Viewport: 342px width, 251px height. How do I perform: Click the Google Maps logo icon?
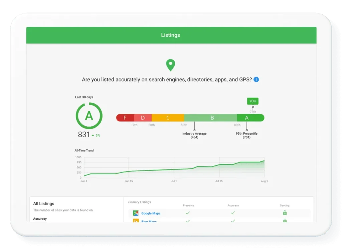coord(136,213)
